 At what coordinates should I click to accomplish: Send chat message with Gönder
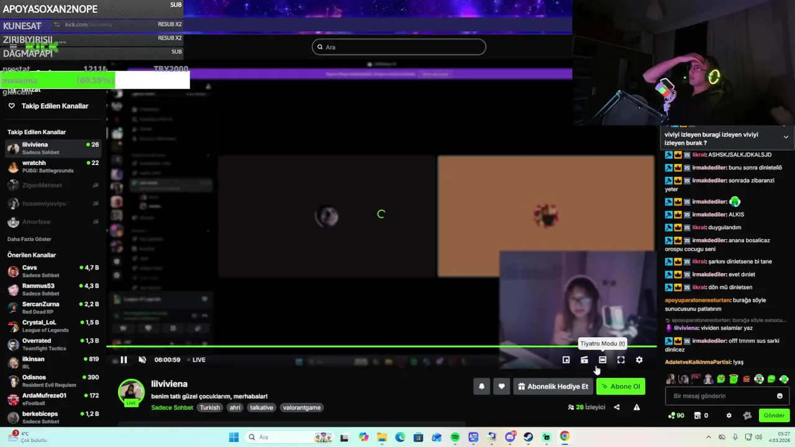[x=774, y=415]
